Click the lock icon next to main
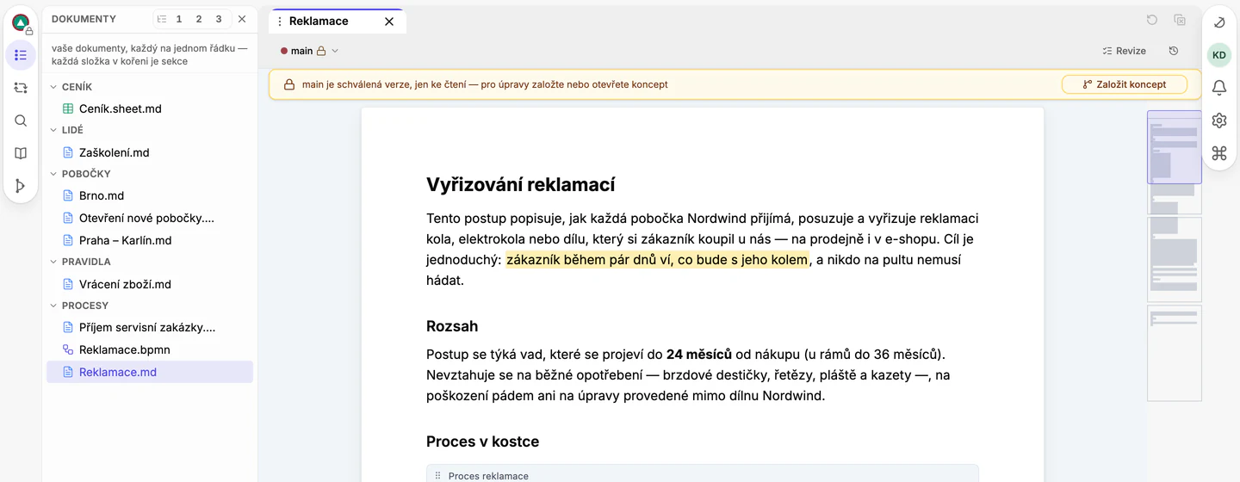Viewport: 1240px width, 482px height. pyautogui.click(x=321, y=51)
